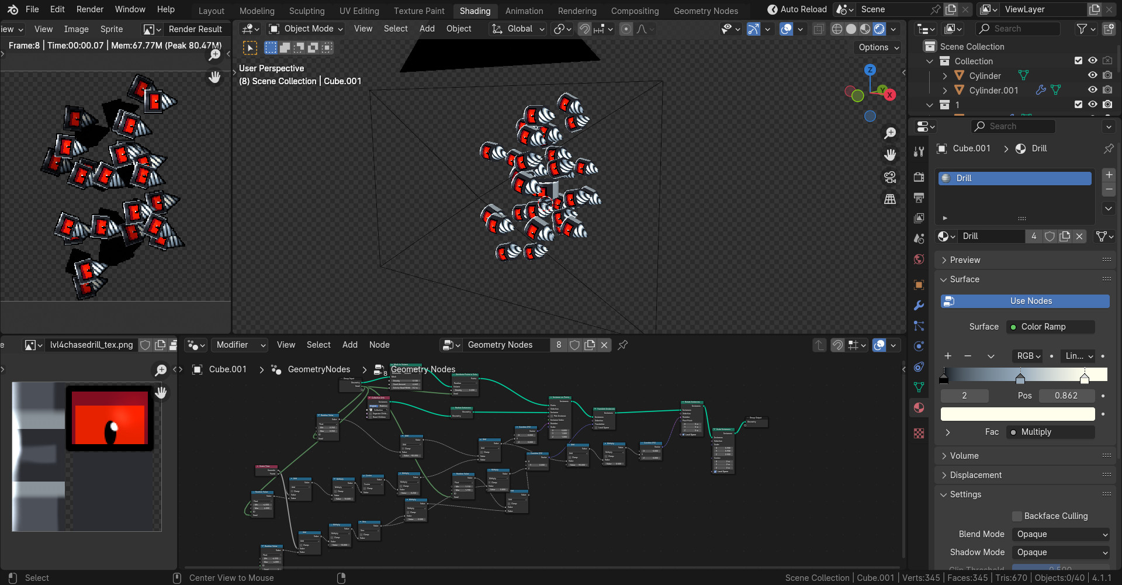Open viewport Options dropdown

878,47
